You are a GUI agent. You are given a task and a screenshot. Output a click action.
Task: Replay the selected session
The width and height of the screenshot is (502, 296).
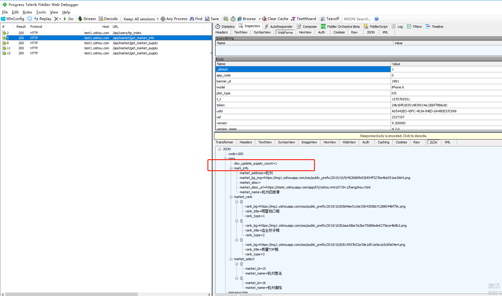tap(43, 19)
